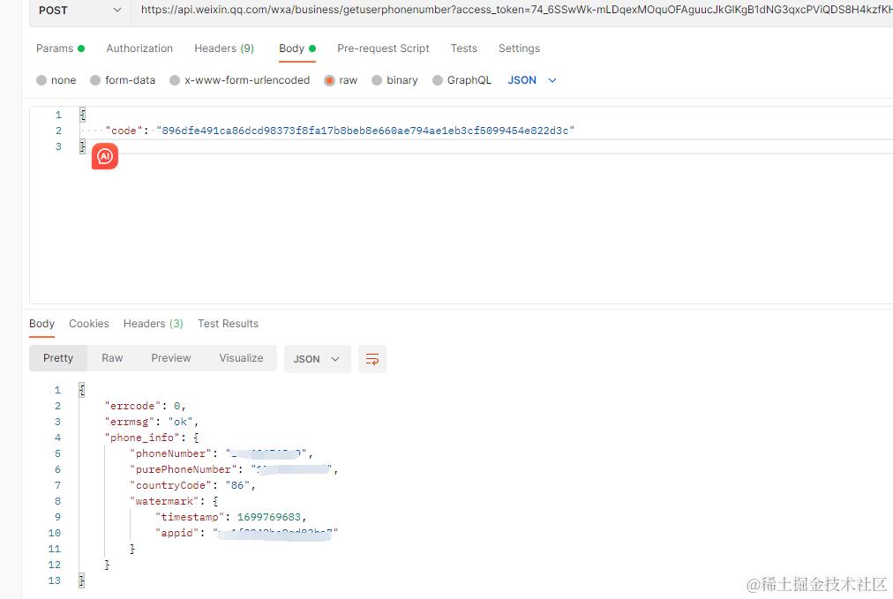Toggle the response word wrap icon
The height and width of the screenshot is (599, 893).
(x=371, y=359)
